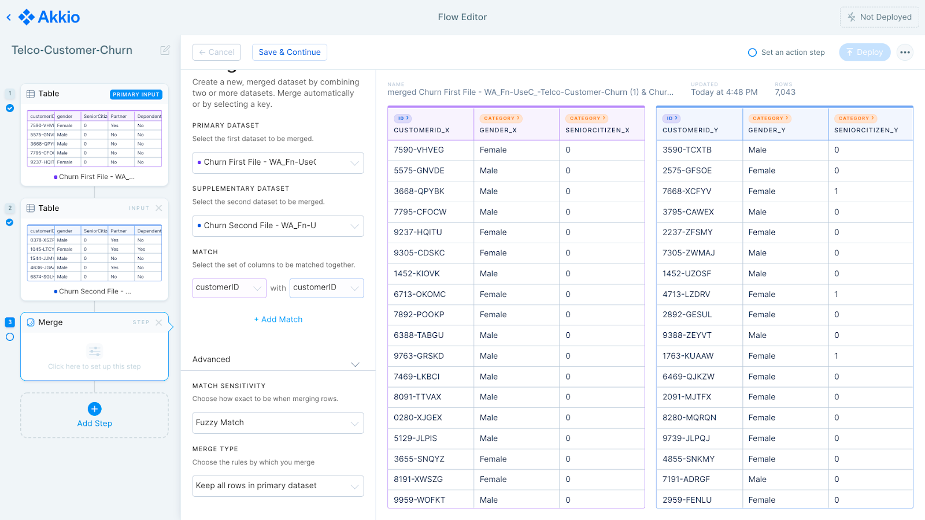Click the settings icon inside the Merge step

point(94,350)
